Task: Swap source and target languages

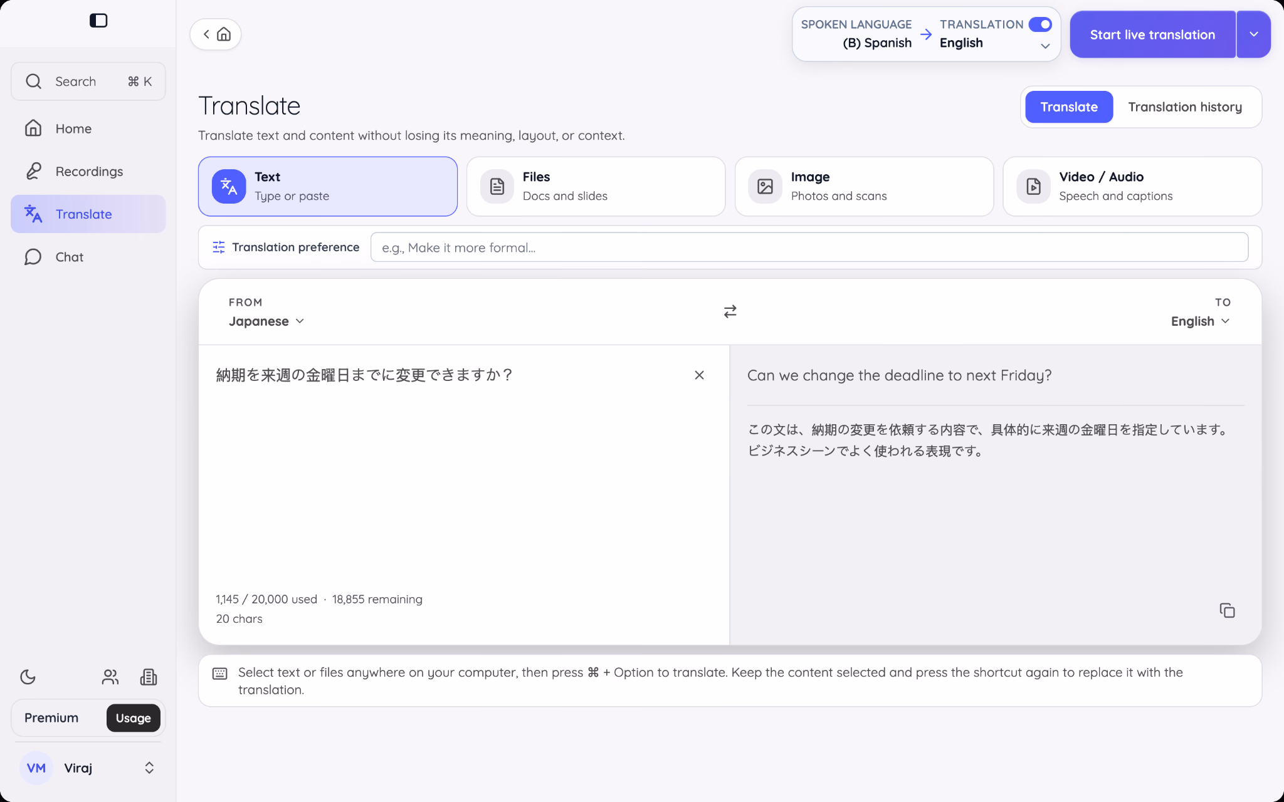Action: tap(730, 311)
